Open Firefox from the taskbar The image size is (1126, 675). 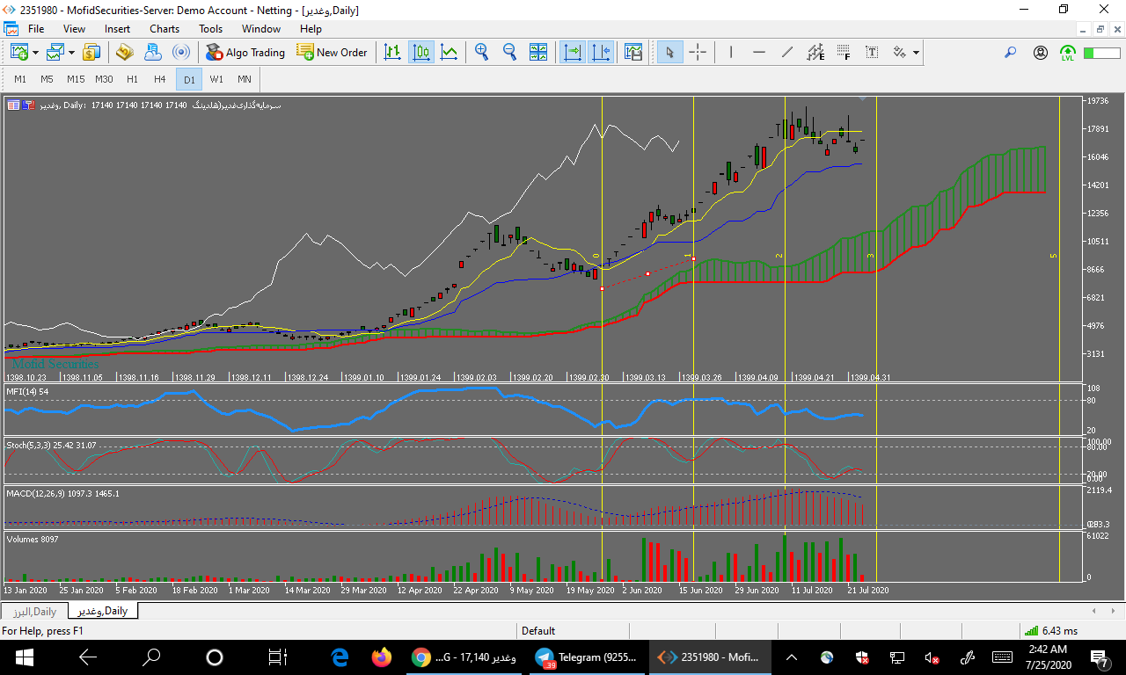tap(381, 657)
